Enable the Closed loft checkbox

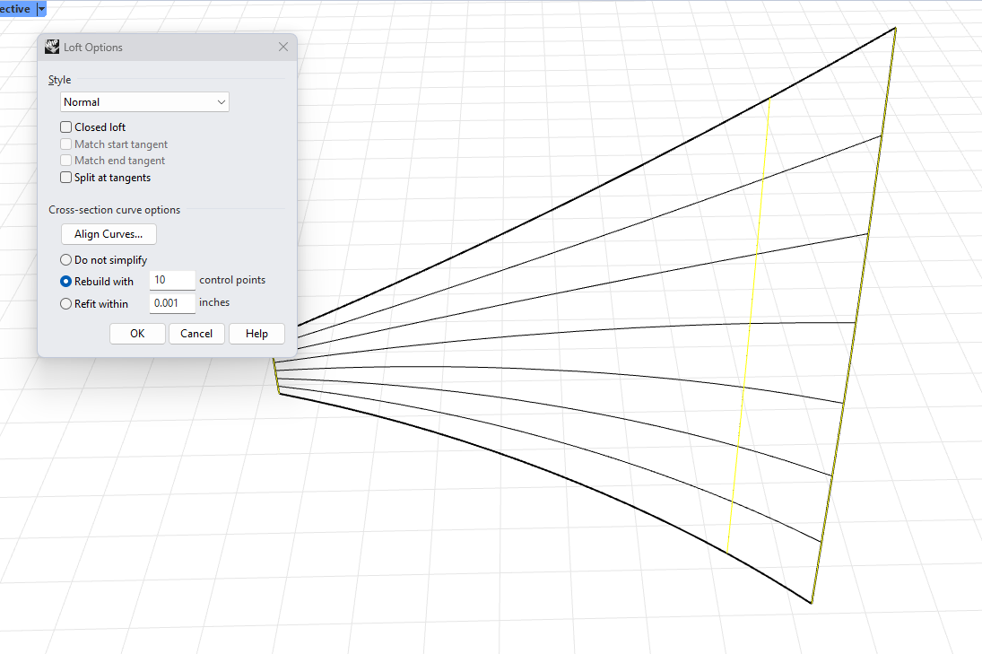tap(65, 127)
